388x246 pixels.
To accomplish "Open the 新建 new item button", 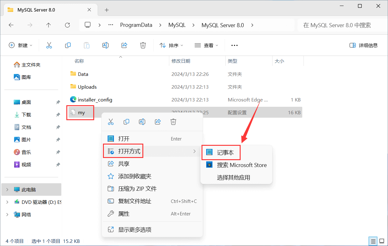I will pyautogui.click(x=21, y=45).
